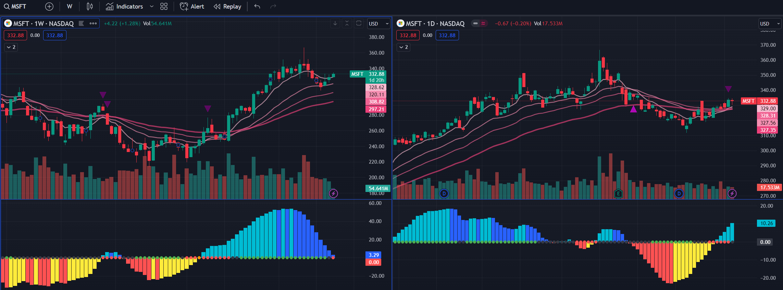Image resolution: width=783 pixels, height=290 pixels.
Task: Click the lightning bolt icon on the daily chart
Action: pyautogui.click(x=732, y=194)
